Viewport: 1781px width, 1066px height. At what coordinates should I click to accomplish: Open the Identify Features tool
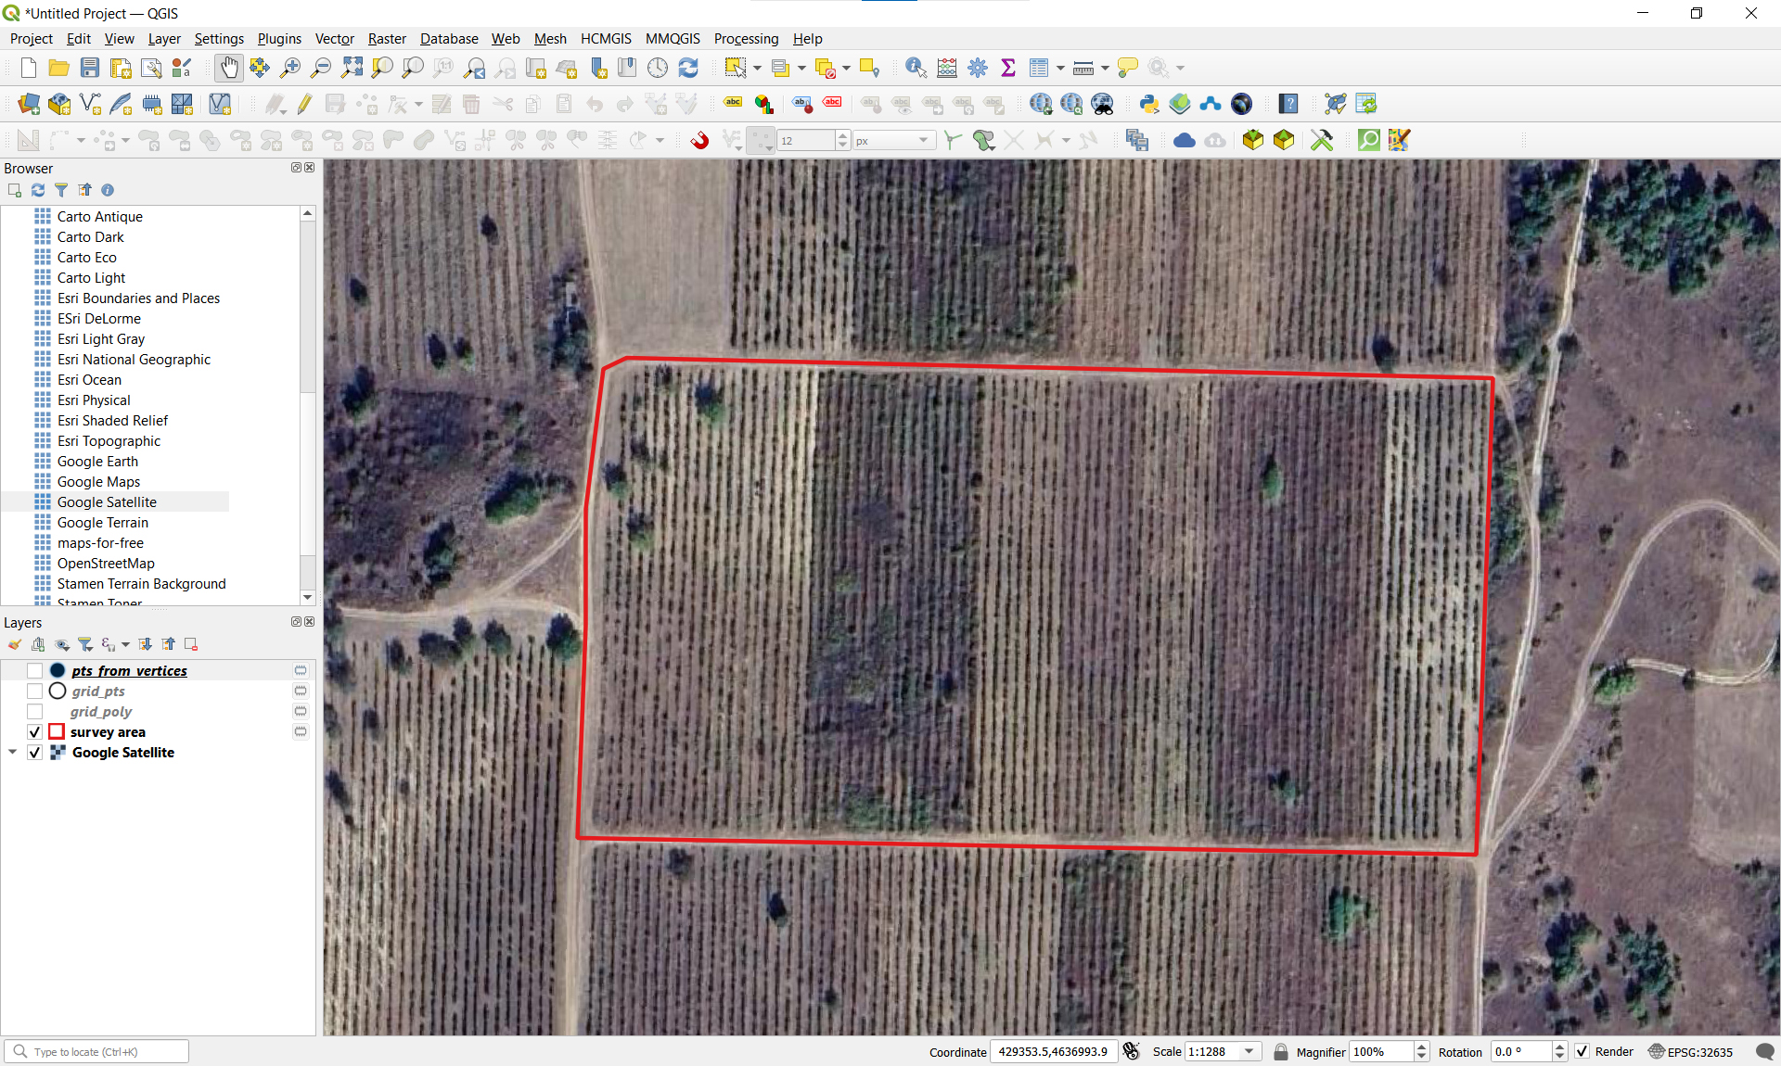pyautogui.click(x=916, y=68)
